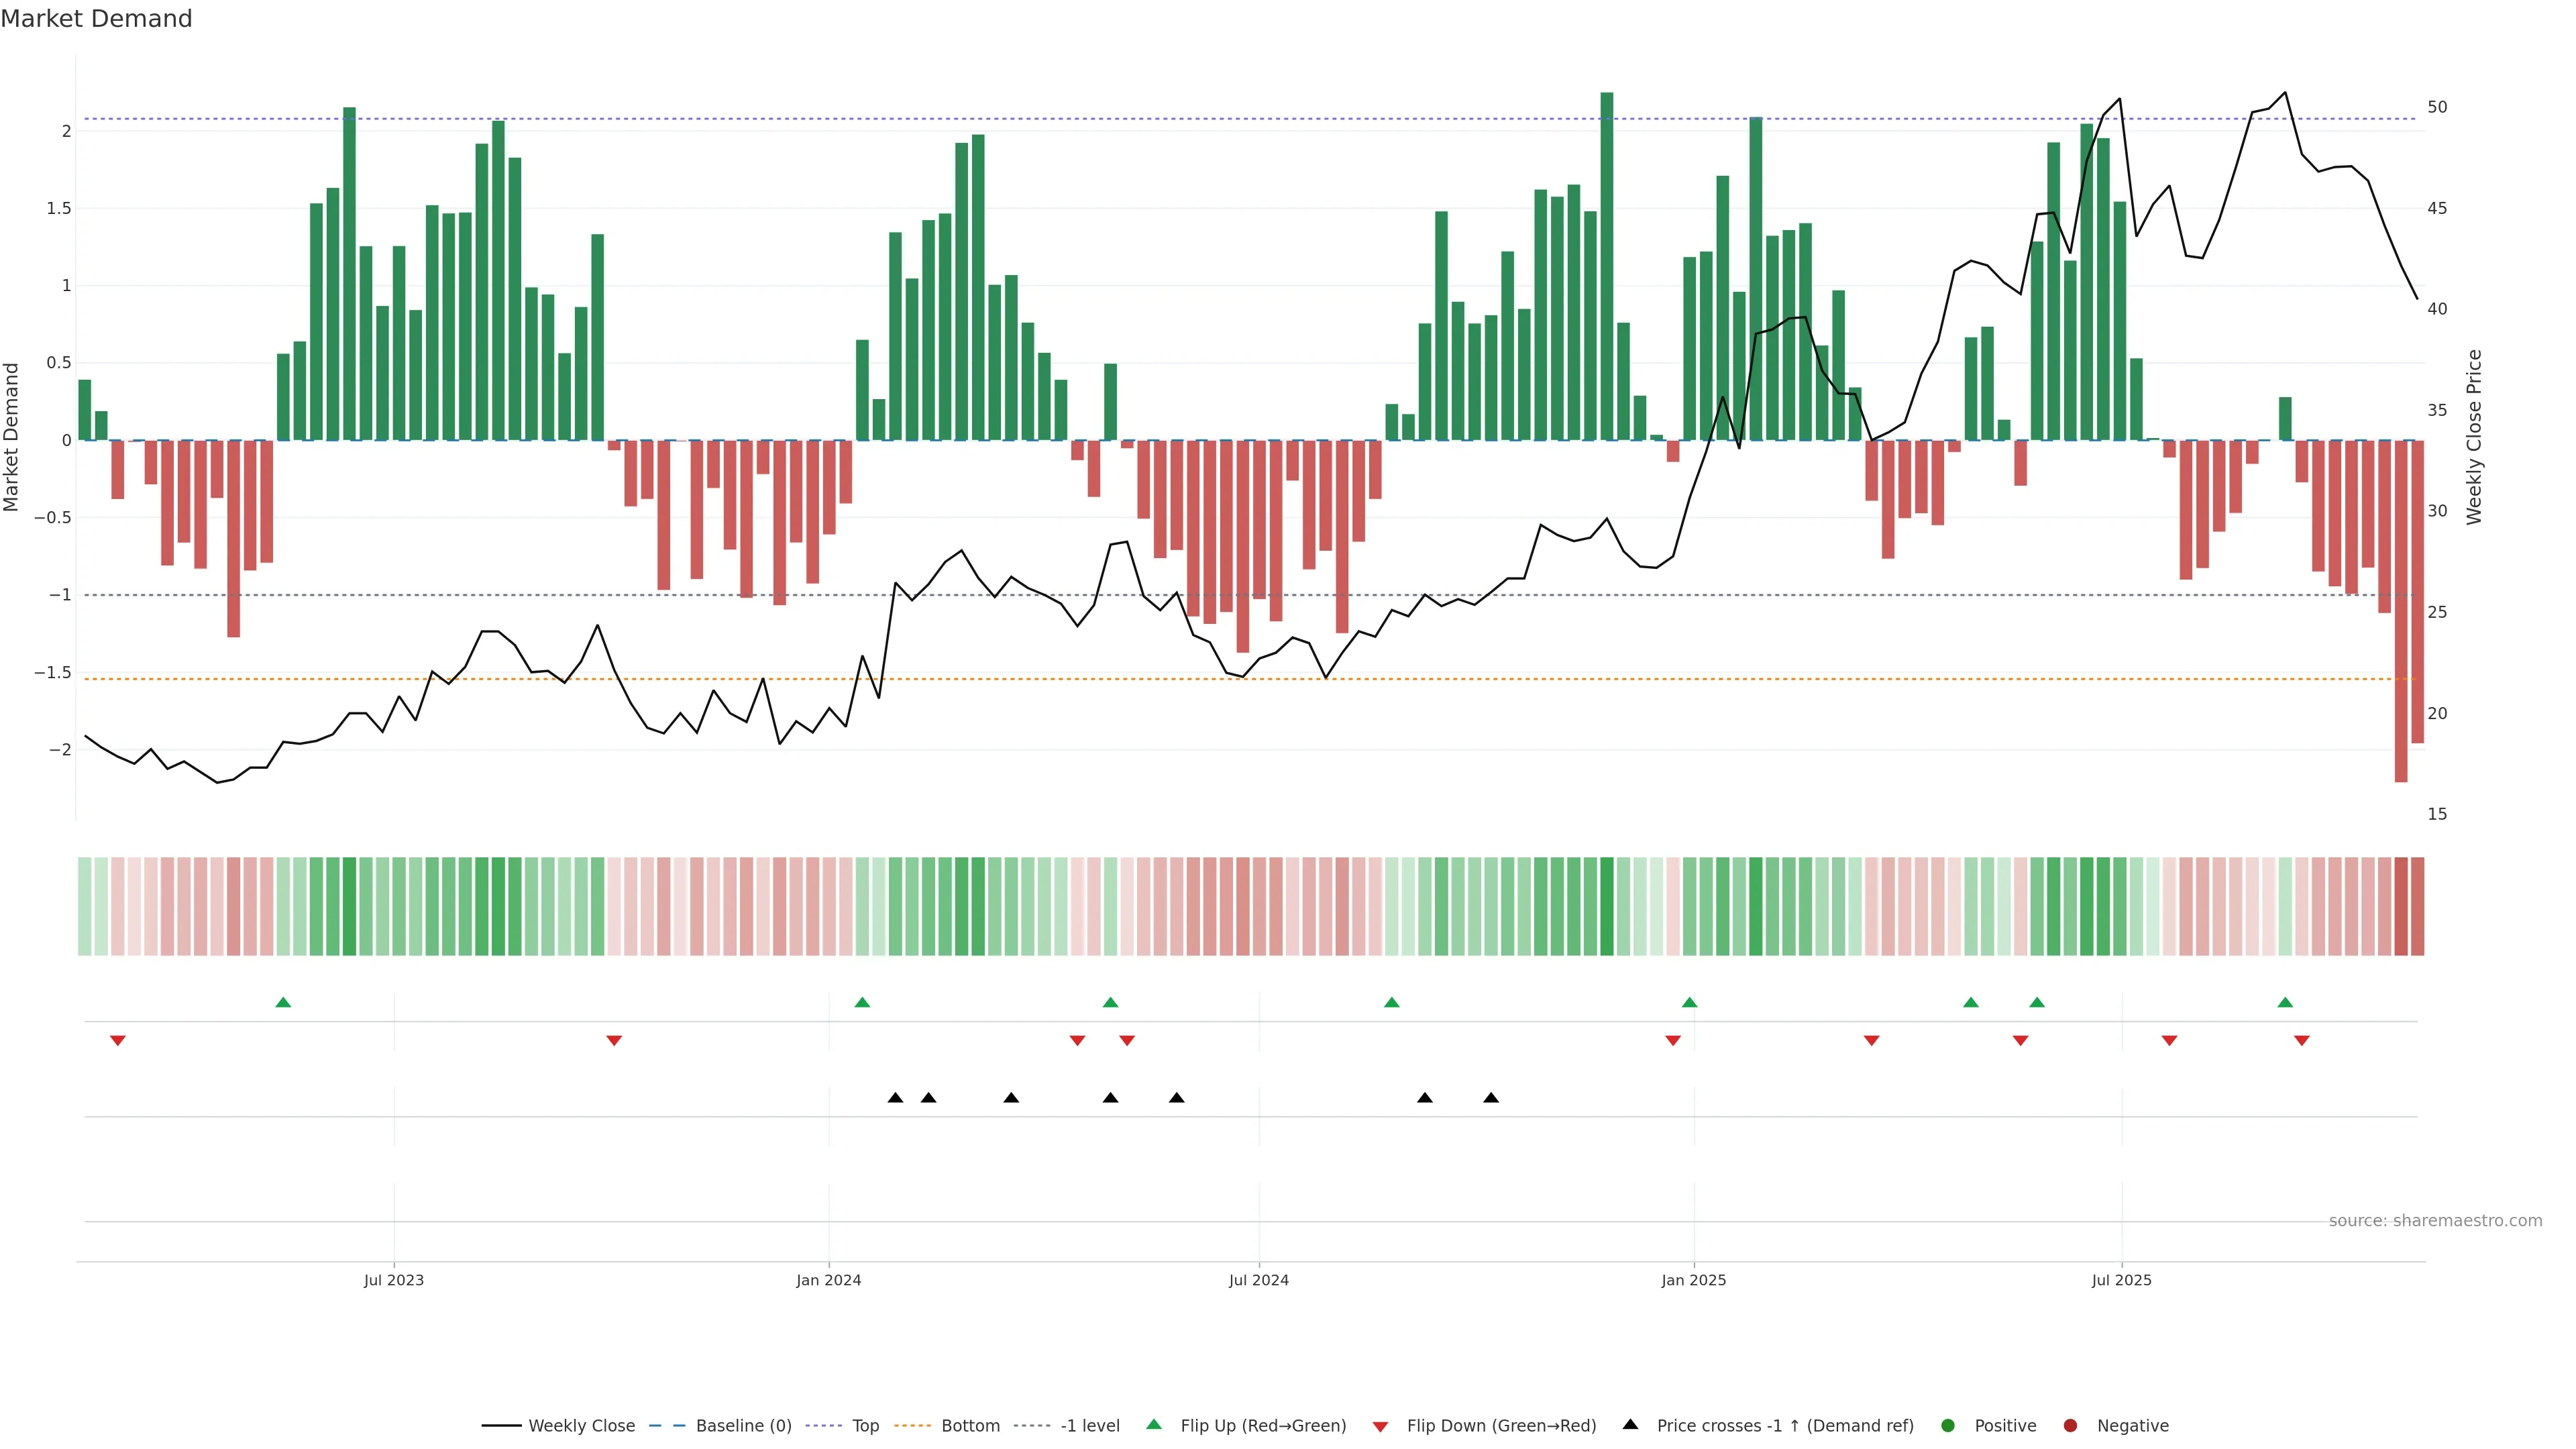Click the Jan 2024 axis label

[828, 1280]
